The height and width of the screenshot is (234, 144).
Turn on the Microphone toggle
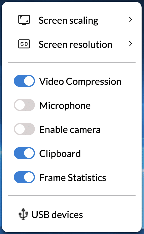pyautogui.click(x=24, y=105)
